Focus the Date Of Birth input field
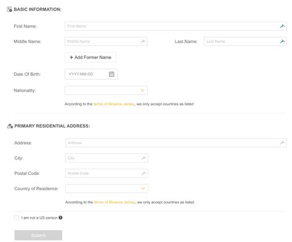292x242 pixels. [x=91, y=74]
